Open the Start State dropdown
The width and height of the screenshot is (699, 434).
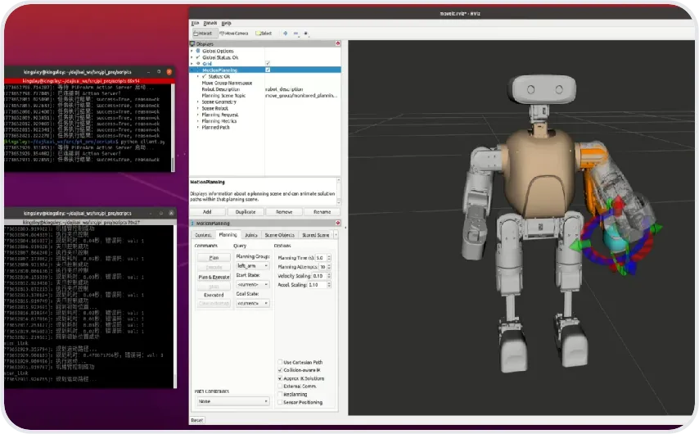(253, 285)
